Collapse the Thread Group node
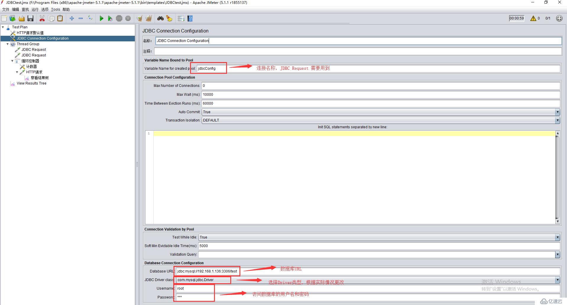 click(8, 44)
